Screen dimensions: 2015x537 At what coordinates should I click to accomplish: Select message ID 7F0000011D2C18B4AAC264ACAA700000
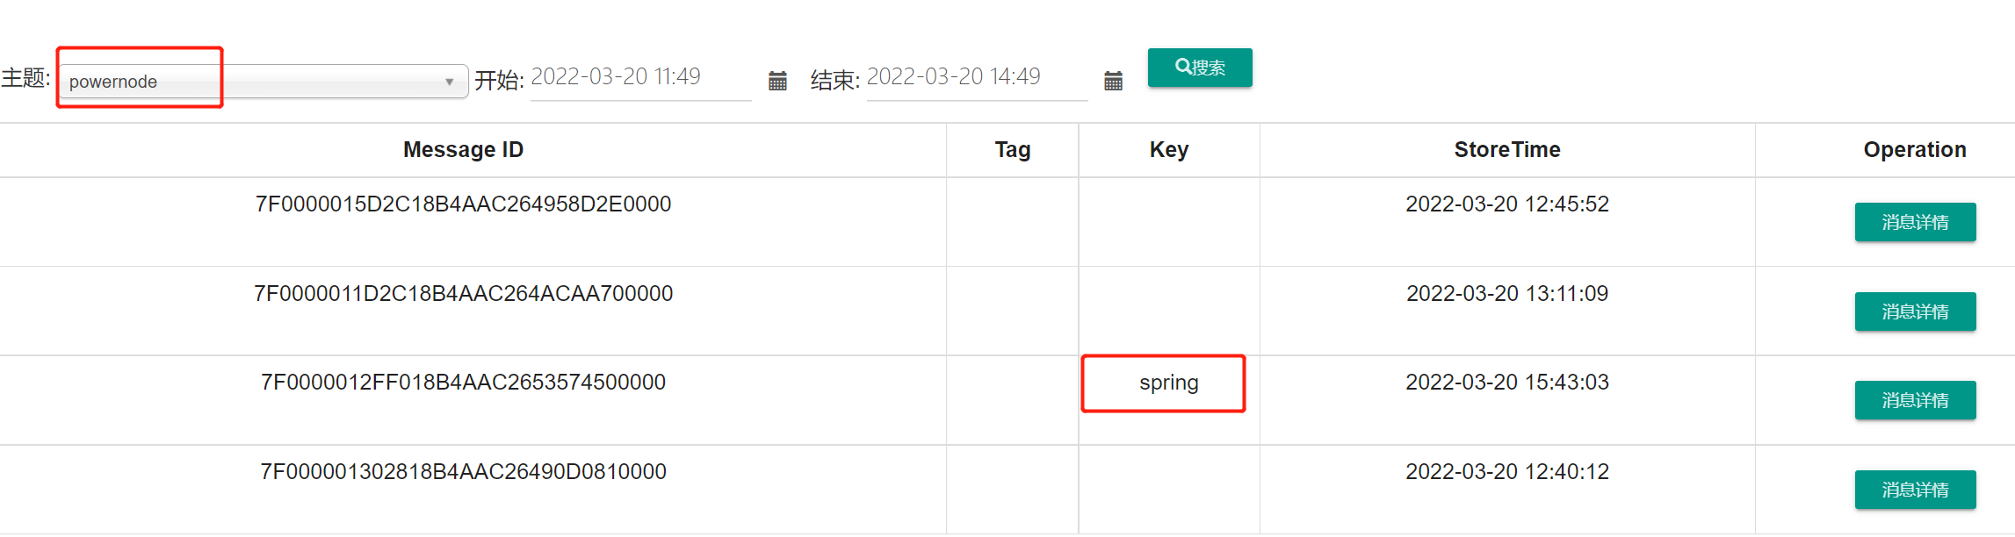pyautogui.click(x=463, y=294)
